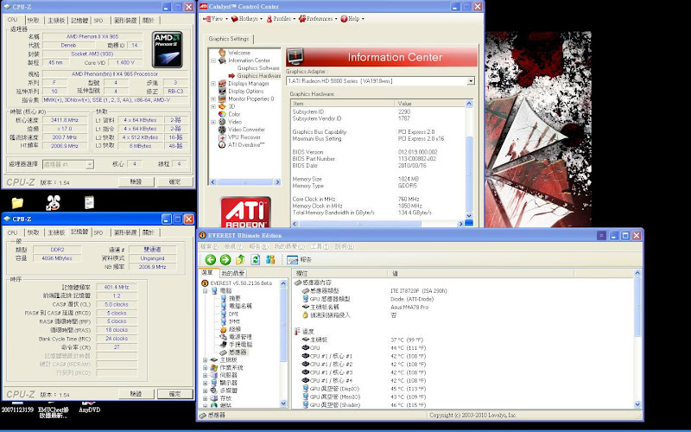
Task: Expand the Displays Manager tree node
Action: [x=214, y=84]
